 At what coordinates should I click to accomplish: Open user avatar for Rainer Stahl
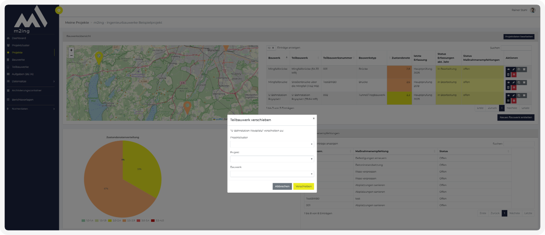point(532,10)
